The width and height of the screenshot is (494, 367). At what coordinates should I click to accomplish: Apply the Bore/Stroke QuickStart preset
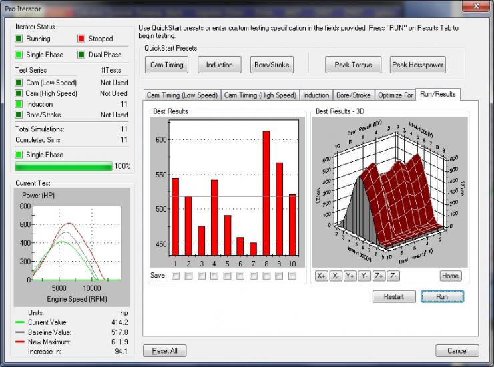coord(272,65)
